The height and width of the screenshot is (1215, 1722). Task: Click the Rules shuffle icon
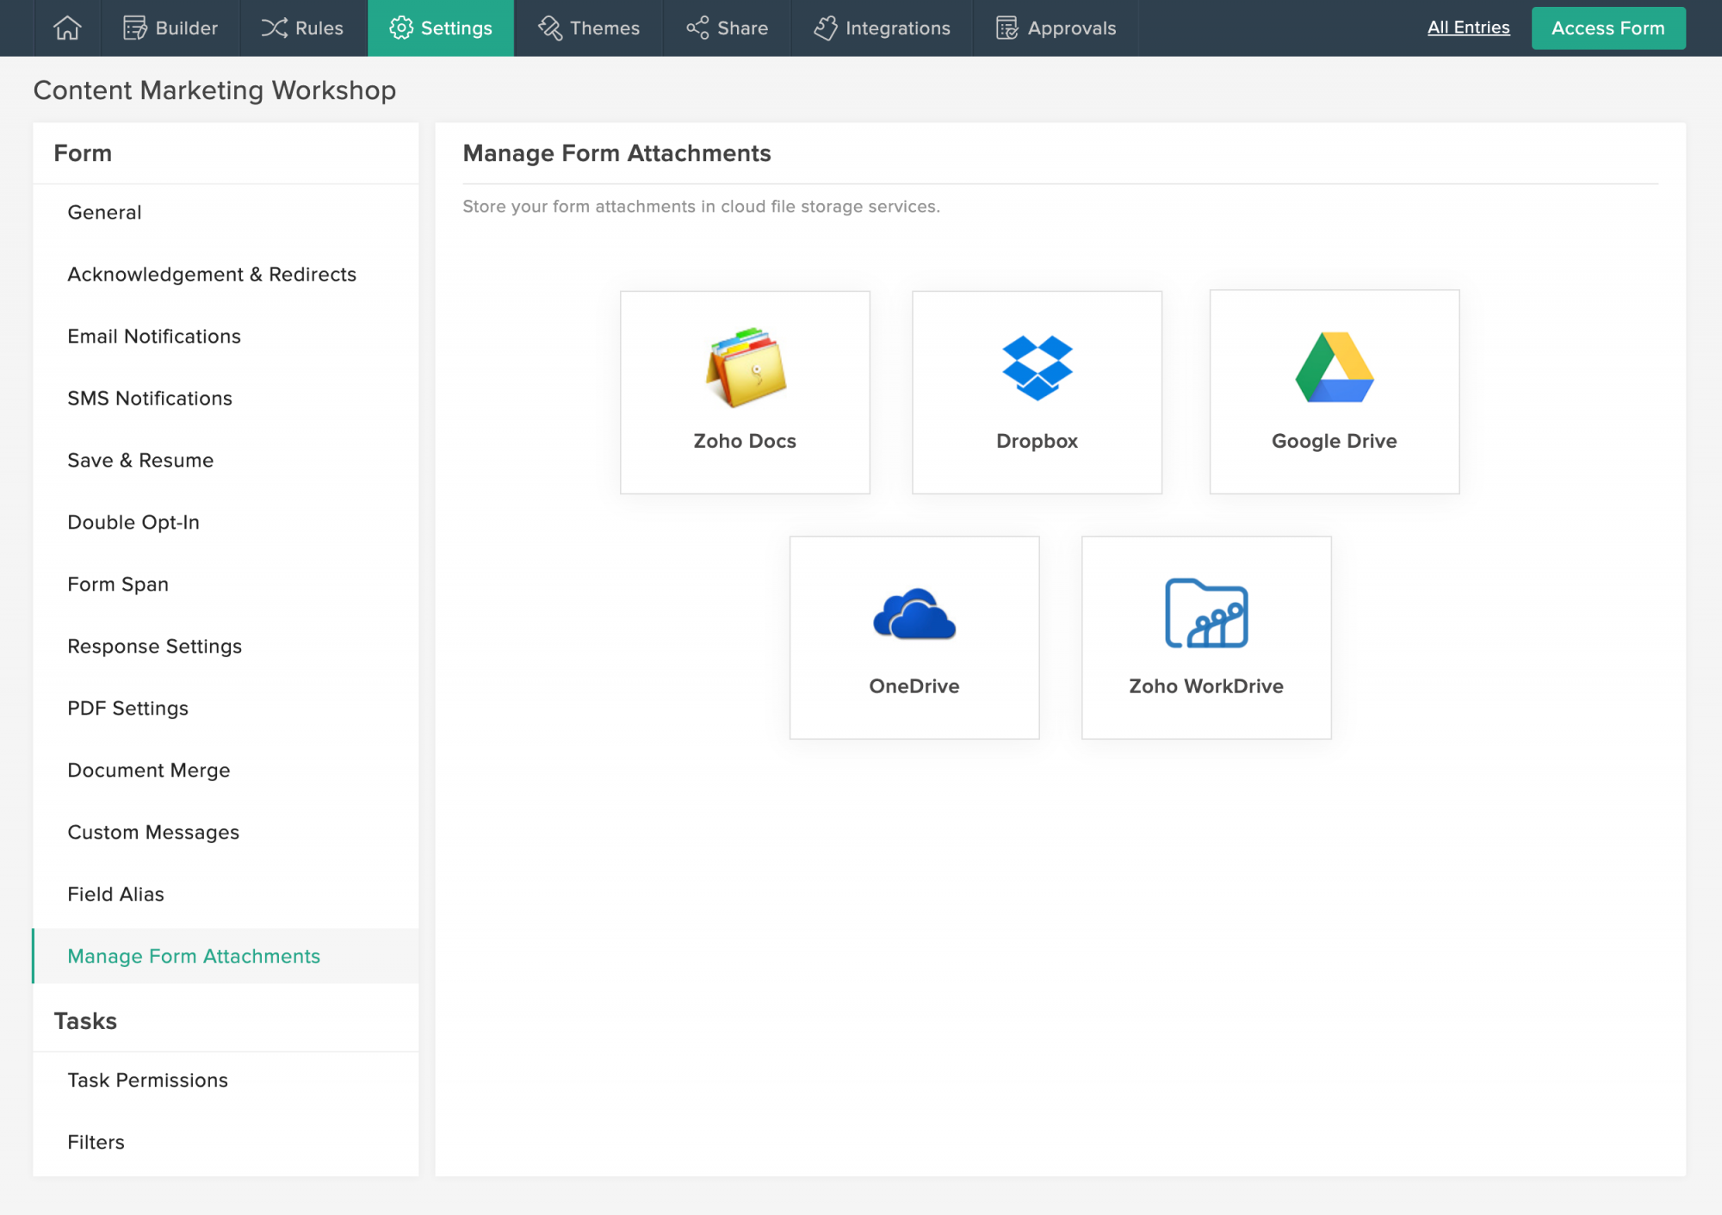pos(275,28)
